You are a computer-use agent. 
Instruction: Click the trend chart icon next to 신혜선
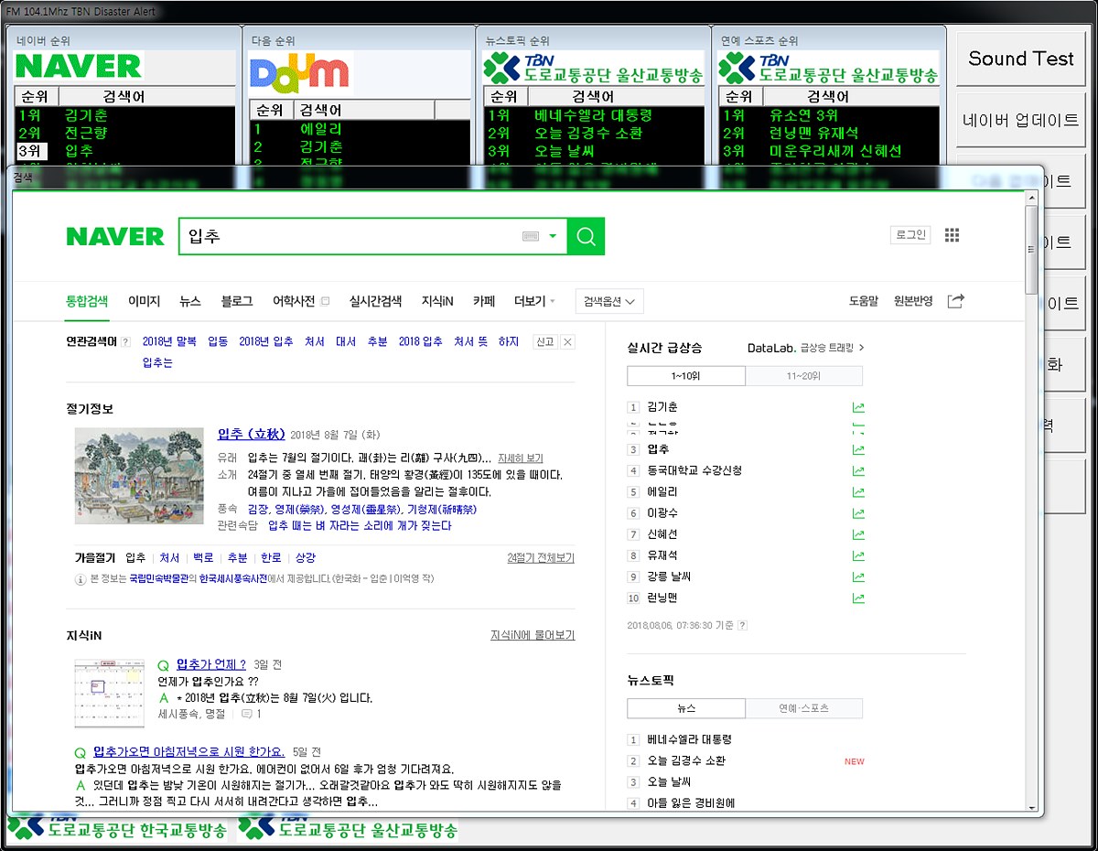click(857, 534)
